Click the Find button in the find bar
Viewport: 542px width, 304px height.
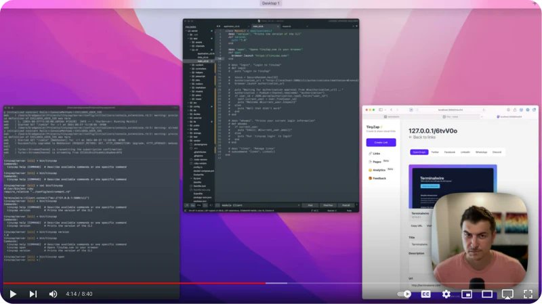click(310, 205)
